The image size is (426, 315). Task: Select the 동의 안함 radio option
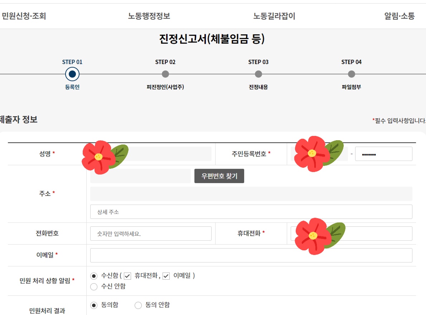(138, 305)
